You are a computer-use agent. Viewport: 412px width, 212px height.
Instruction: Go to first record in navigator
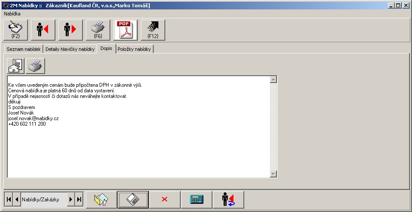(9, 200)
